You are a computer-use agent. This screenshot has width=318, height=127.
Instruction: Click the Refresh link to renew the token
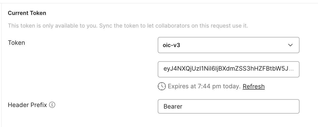coord(253,87)
